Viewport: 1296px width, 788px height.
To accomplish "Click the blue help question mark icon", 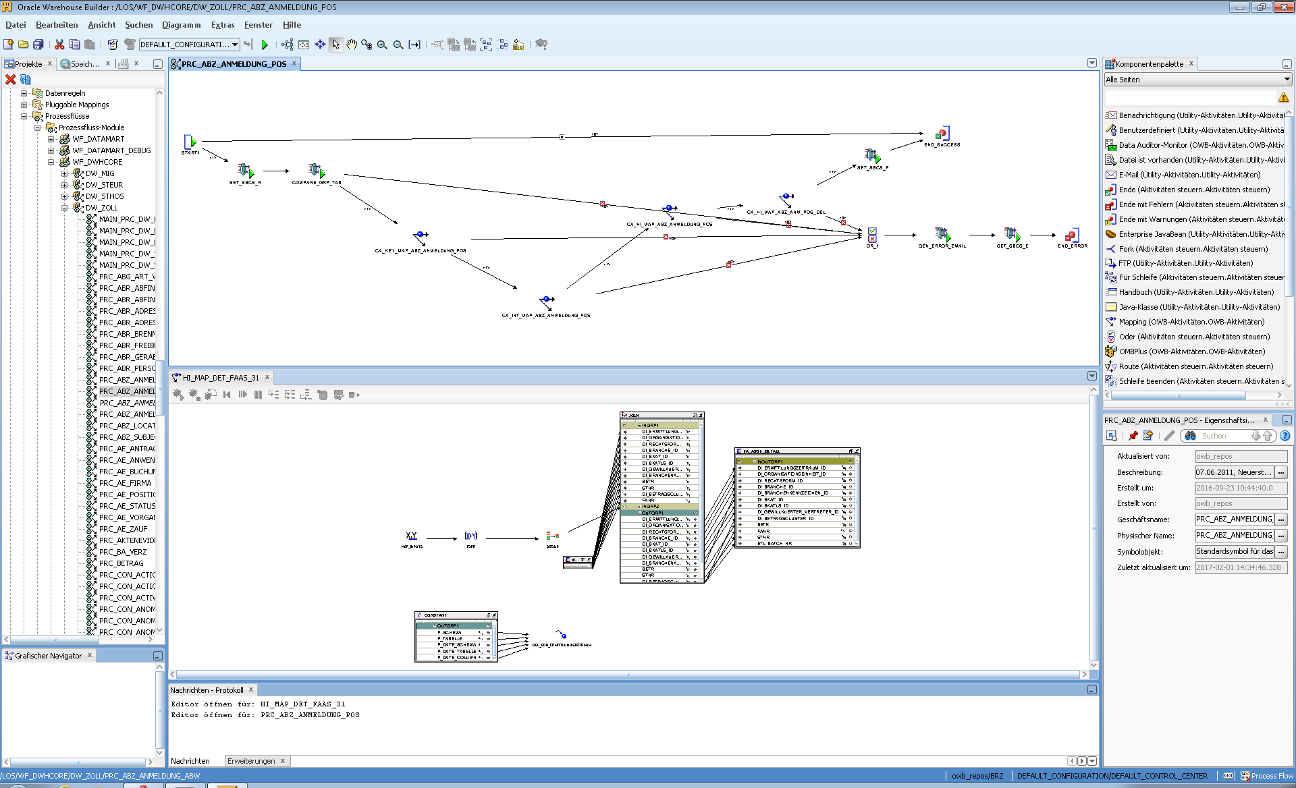I will point(1285,436).
